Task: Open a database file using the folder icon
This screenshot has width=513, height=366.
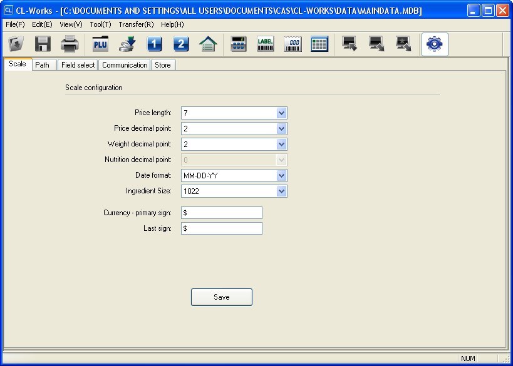Action: [16, 44]
